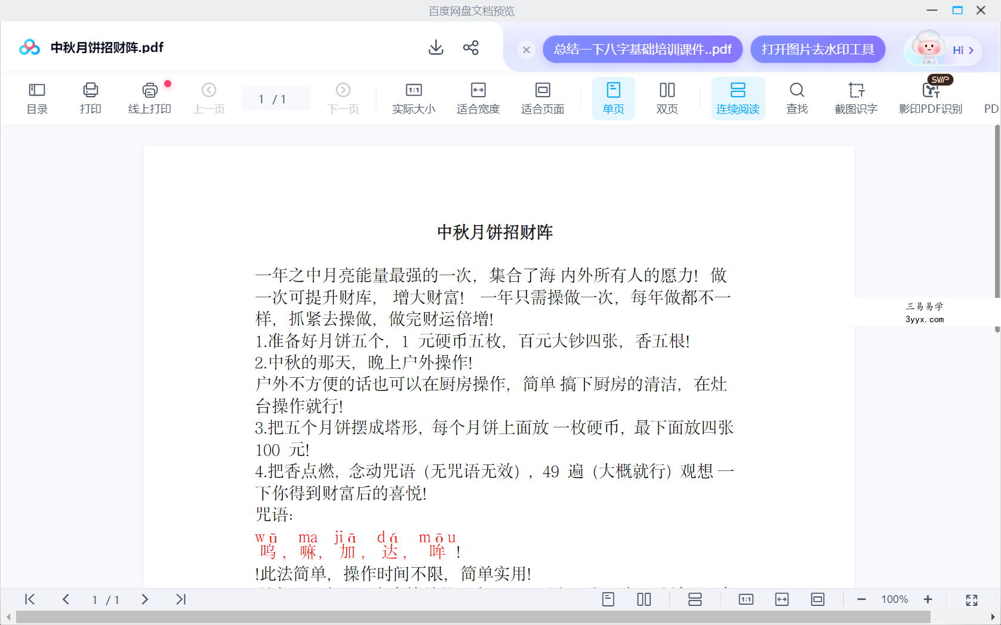1001x625 pixels.
Task: Click the page number field in toolbar
Action: coord(276,98)
